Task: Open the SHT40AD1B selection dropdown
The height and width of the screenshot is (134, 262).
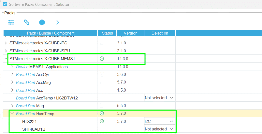Action: (x=159, y=129)
